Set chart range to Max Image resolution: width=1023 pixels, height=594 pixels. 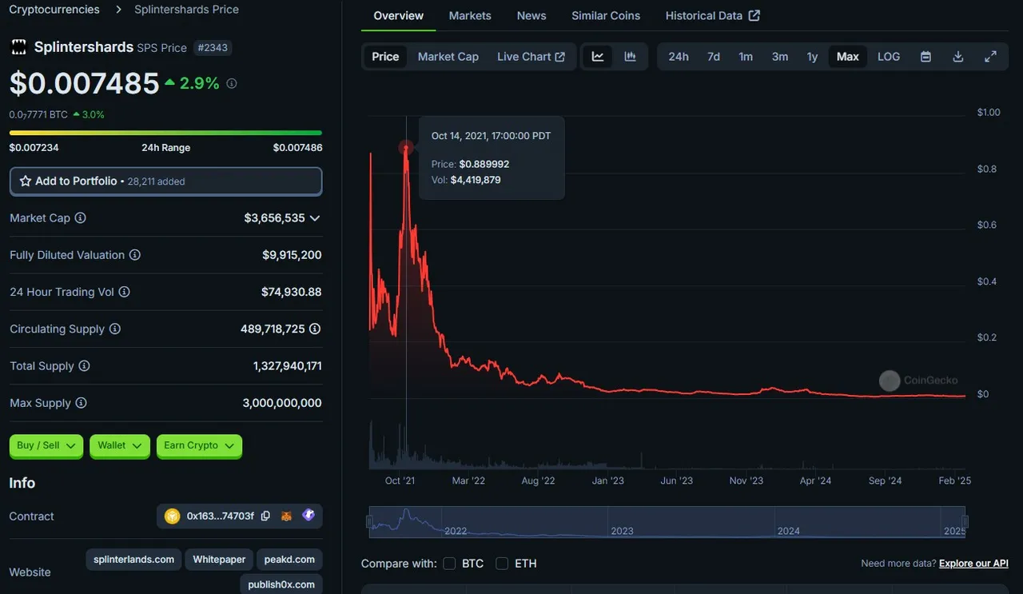pos(848,57)
